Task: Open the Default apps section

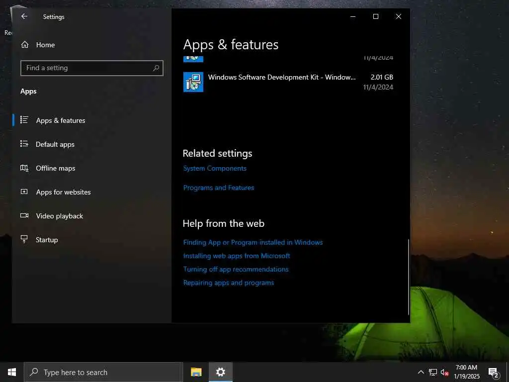Action: pyautogui.click(x=91, y=144)
